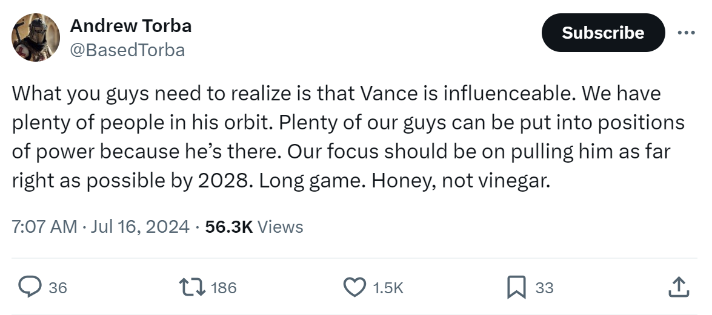The width and height of the screenshot is (712, 315).
Task: Select the Jul 16, 2024 date
Action: tap(140, 227)
